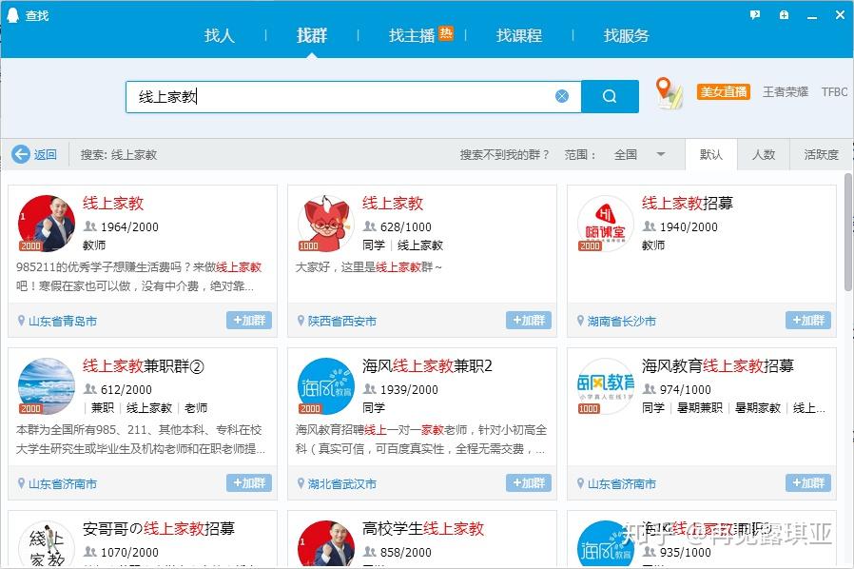Clear the search box with X icon
854x569 pixels.
561,96
